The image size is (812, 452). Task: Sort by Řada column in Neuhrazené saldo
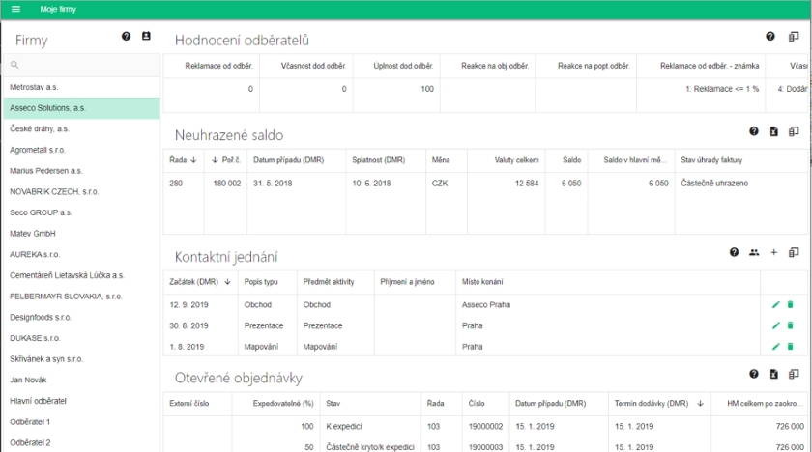[x=183, y=160]
